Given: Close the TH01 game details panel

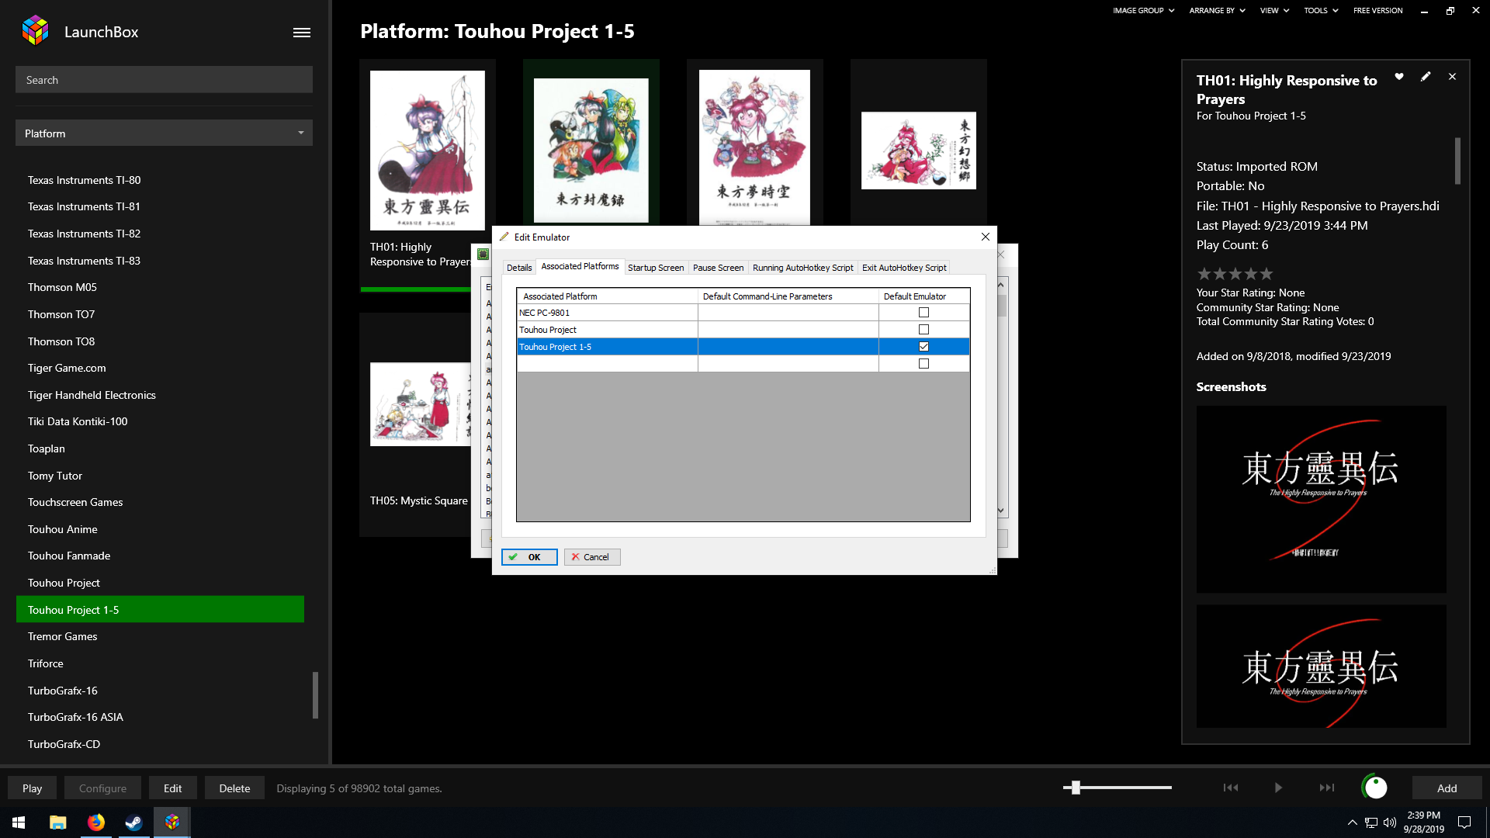Looking at the screenshot, I should tap(1452, 77).
